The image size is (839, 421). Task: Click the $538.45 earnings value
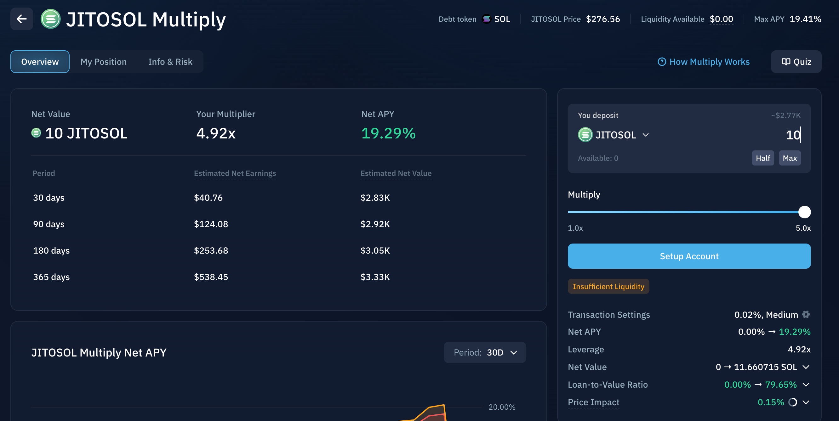coord(211,277)
